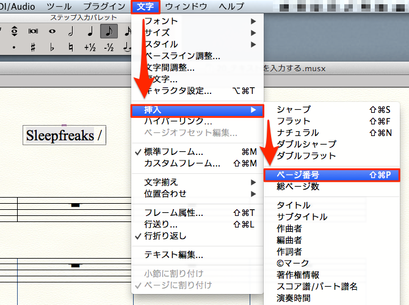
Task: Insert 総ページ数 total pages
Action: click(x=331, y=187)
